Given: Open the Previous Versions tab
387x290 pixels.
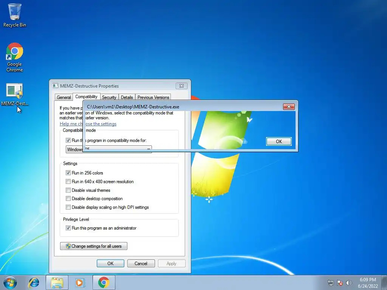Looking at the screenshot, I should [x=153, y=97].
